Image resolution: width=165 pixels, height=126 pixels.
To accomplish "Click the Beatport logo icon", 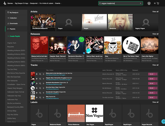I will (x=5, y=3).
